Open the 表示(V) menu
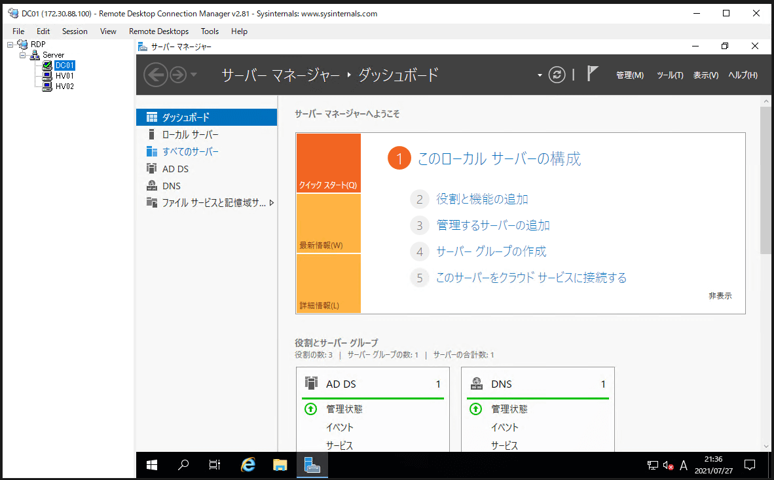The image size is (774, 480). click(x=705, y=75)
